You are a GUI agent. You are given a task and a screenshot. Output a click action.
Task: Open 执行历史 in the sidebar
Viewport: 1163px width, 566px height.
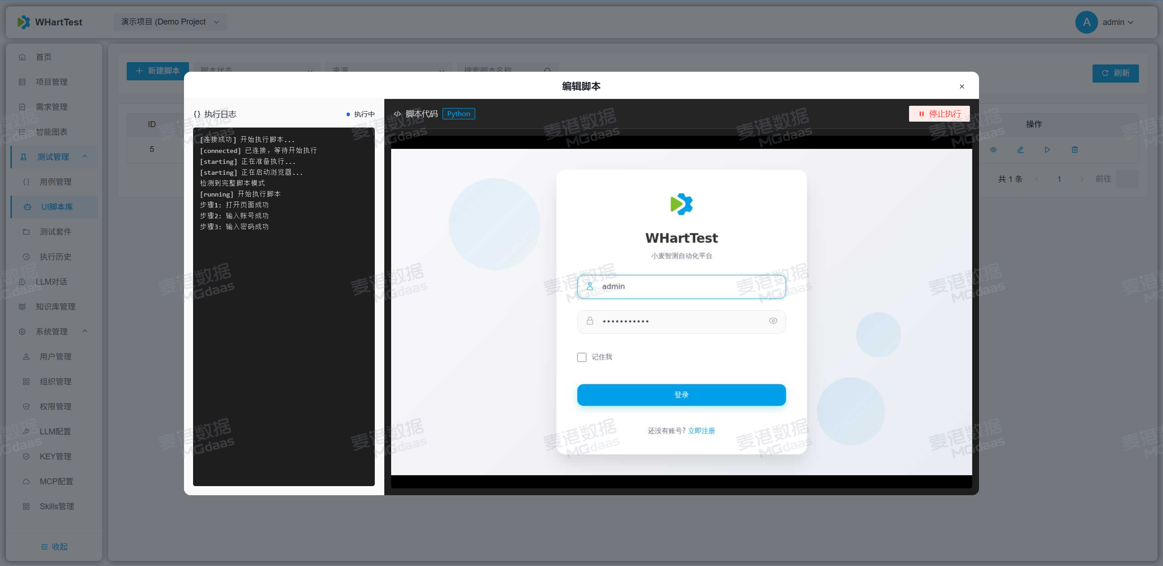click(x=55, y=257)
